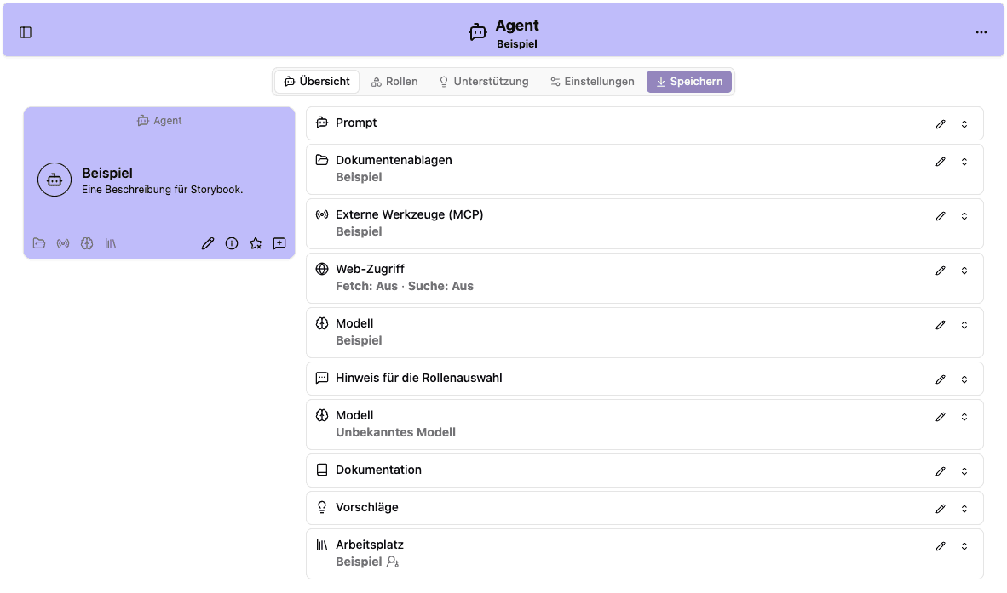The image size is (1007, 593).
Task: Click the MCP broadcast icon on card
Action: pos(63,243)
